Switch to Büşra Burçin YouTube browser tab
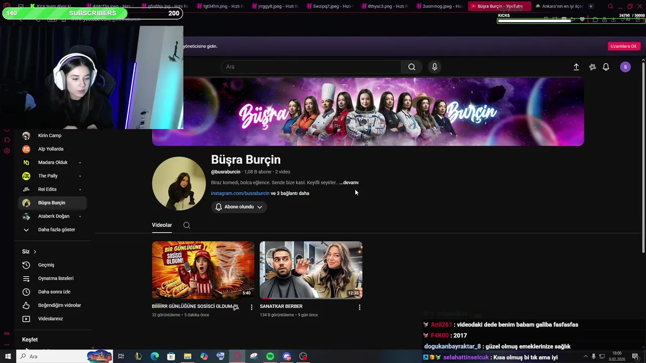The height and width of the screenshot is (363, 646). pos(499,6)
